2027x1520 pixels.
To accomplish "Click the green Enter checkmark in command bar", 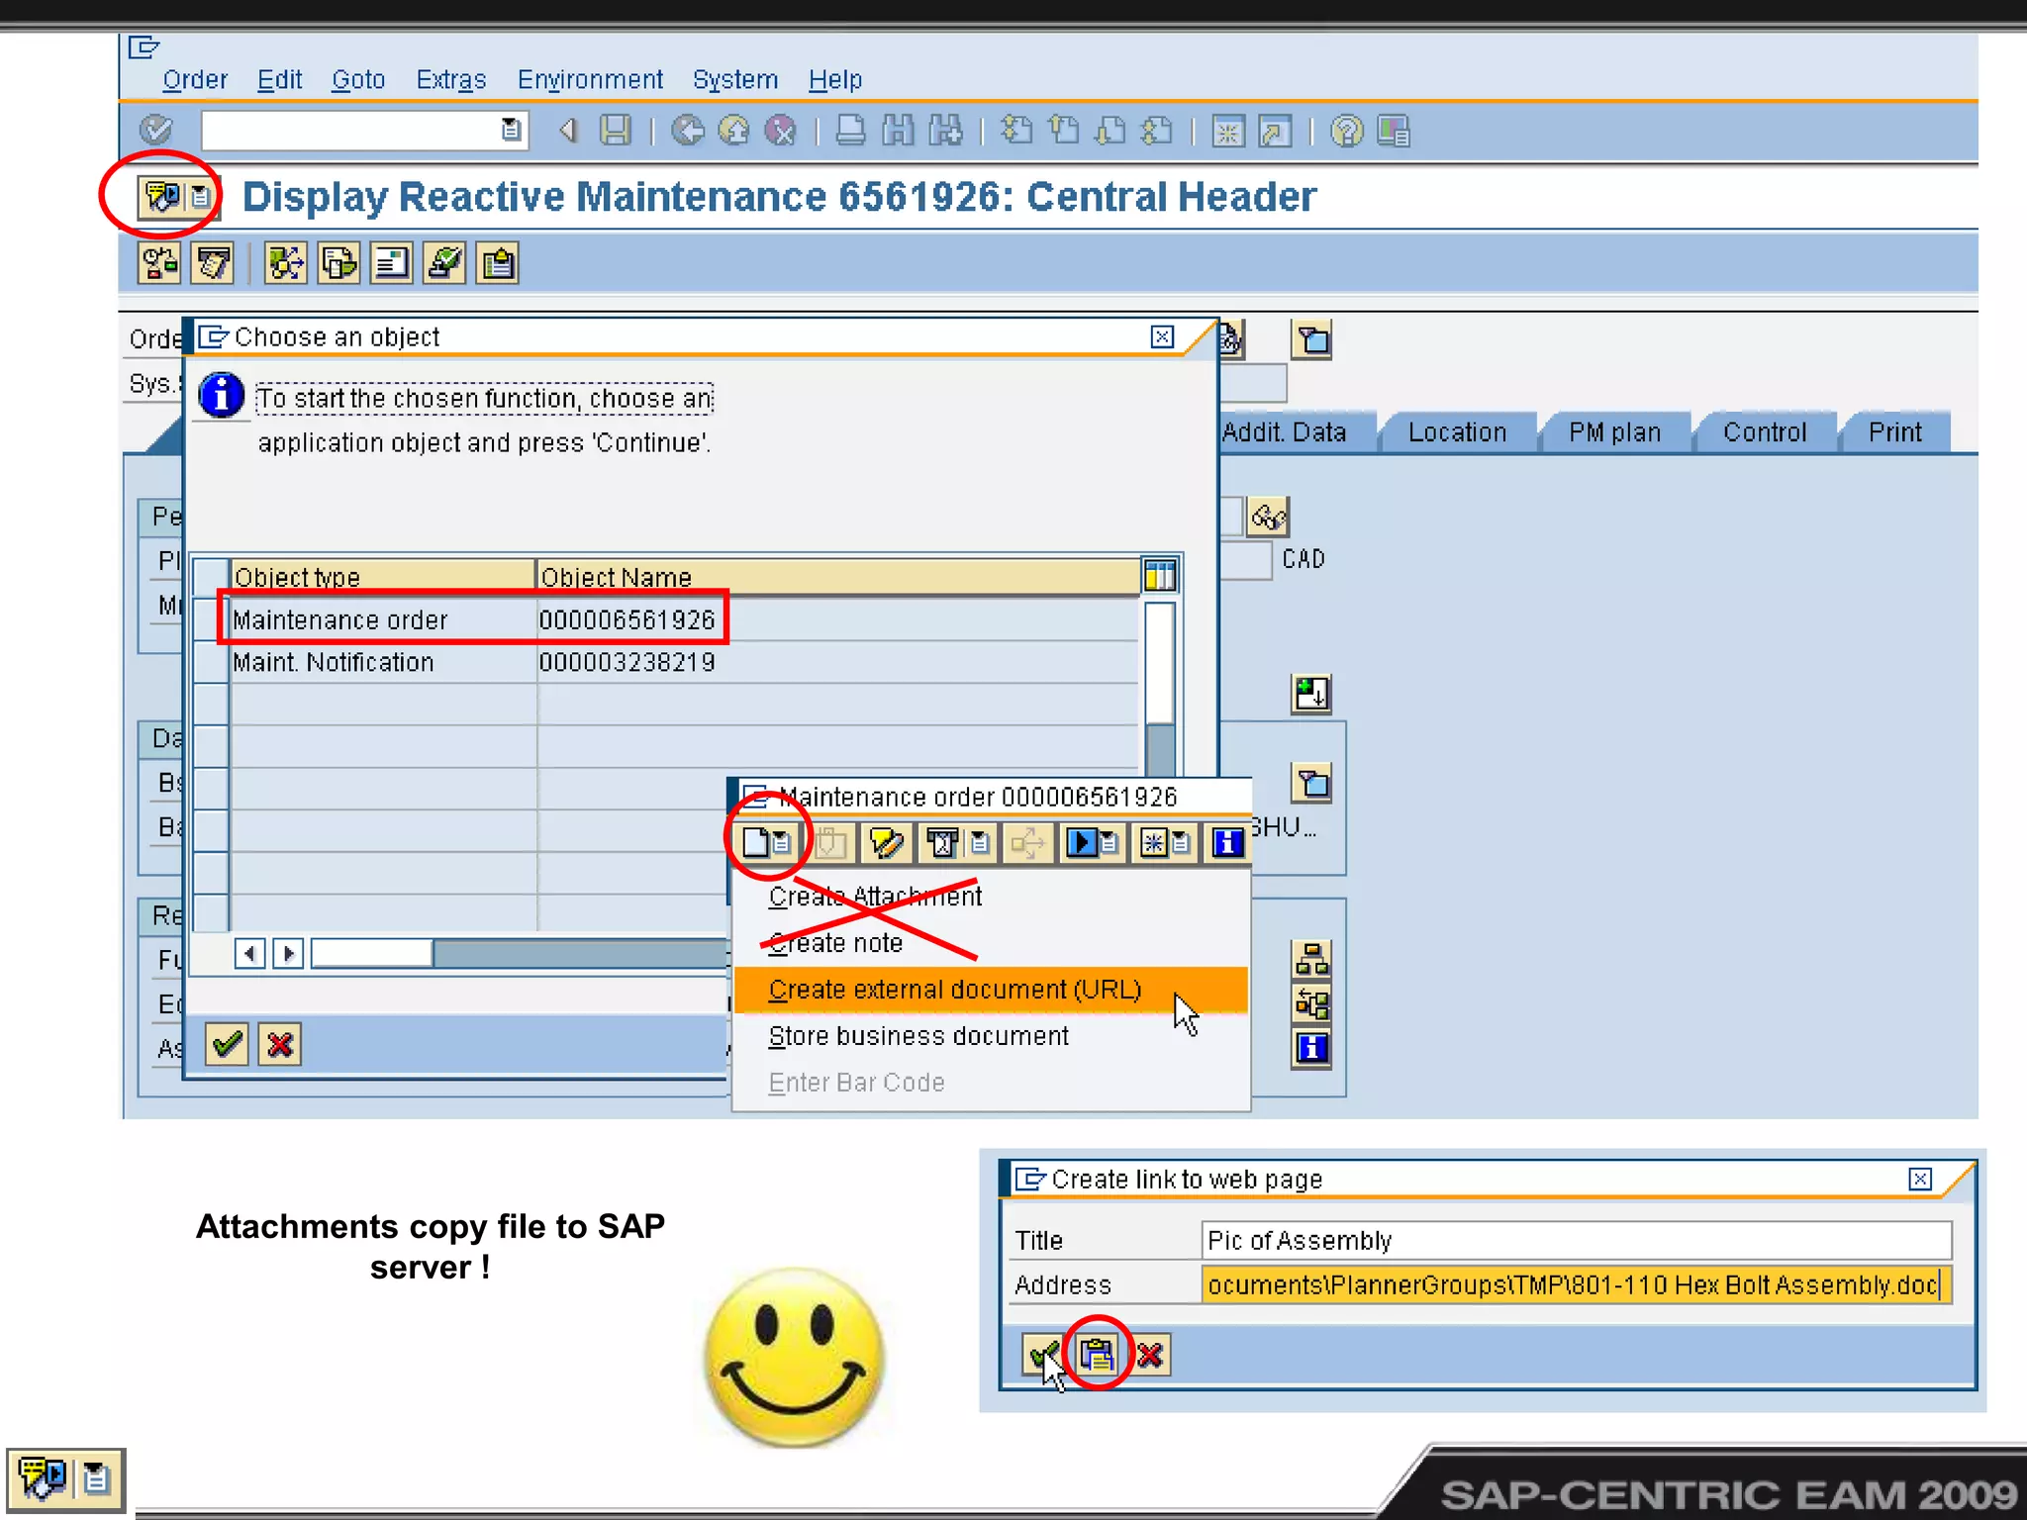I will click(x=156, y=130).
